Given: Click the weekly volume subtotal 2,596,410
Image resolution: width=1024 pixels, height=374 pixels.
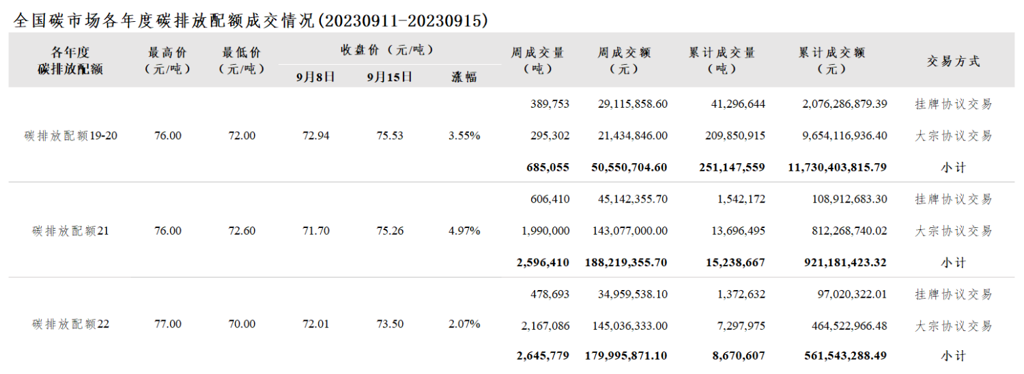Looking at the screenshot, I should [543, 262].
